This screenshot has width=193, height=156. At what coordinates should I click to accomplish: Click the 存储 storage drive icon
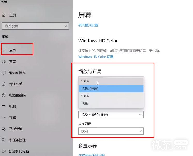coord(4,118)
